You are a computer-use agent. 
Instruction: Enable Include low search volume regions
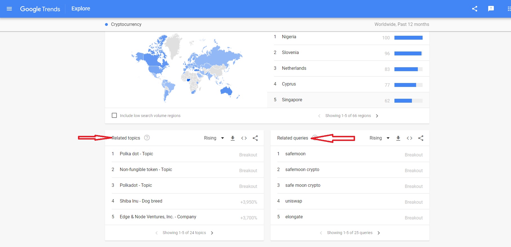(114, 115)
